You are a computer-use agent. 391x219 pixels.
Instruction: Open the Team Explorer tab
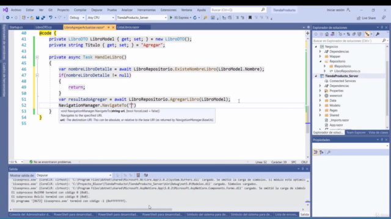click(356, 133)
